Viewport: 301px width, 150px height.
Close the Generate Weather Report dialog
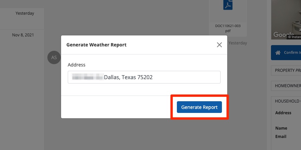point(219,45)
